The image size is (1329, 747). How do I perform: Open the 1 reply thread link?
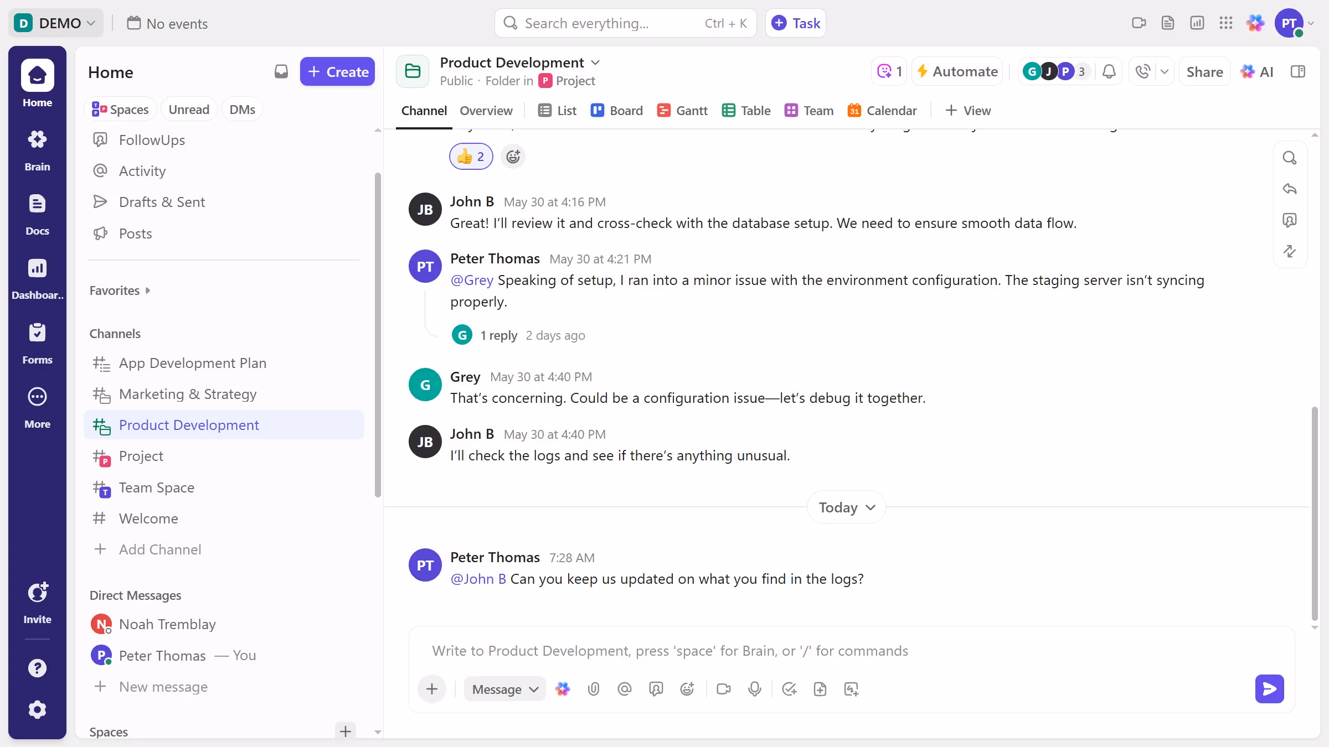[x=498, y=335]
